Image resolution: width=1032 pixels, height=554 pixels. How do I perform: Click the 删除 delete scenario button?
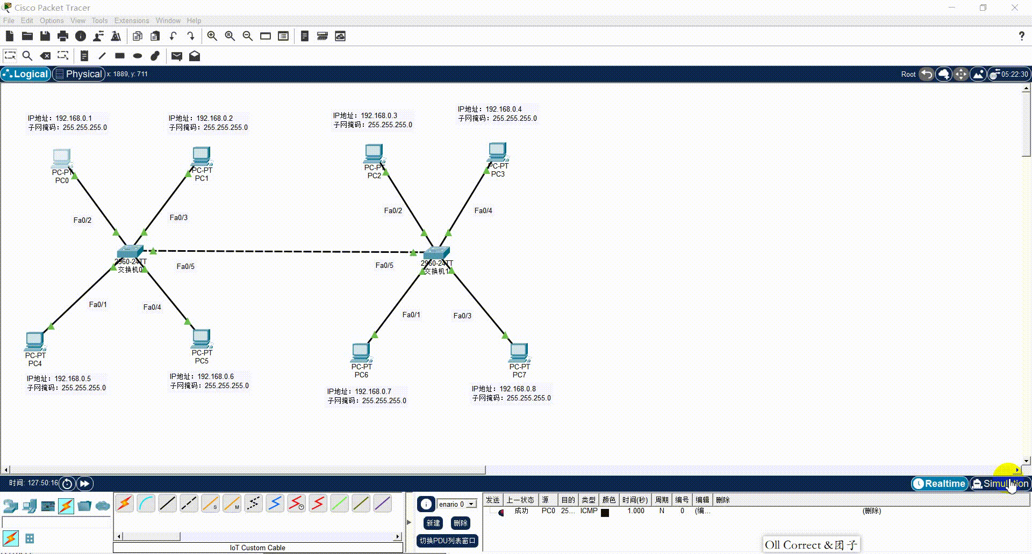coord(461,523)
